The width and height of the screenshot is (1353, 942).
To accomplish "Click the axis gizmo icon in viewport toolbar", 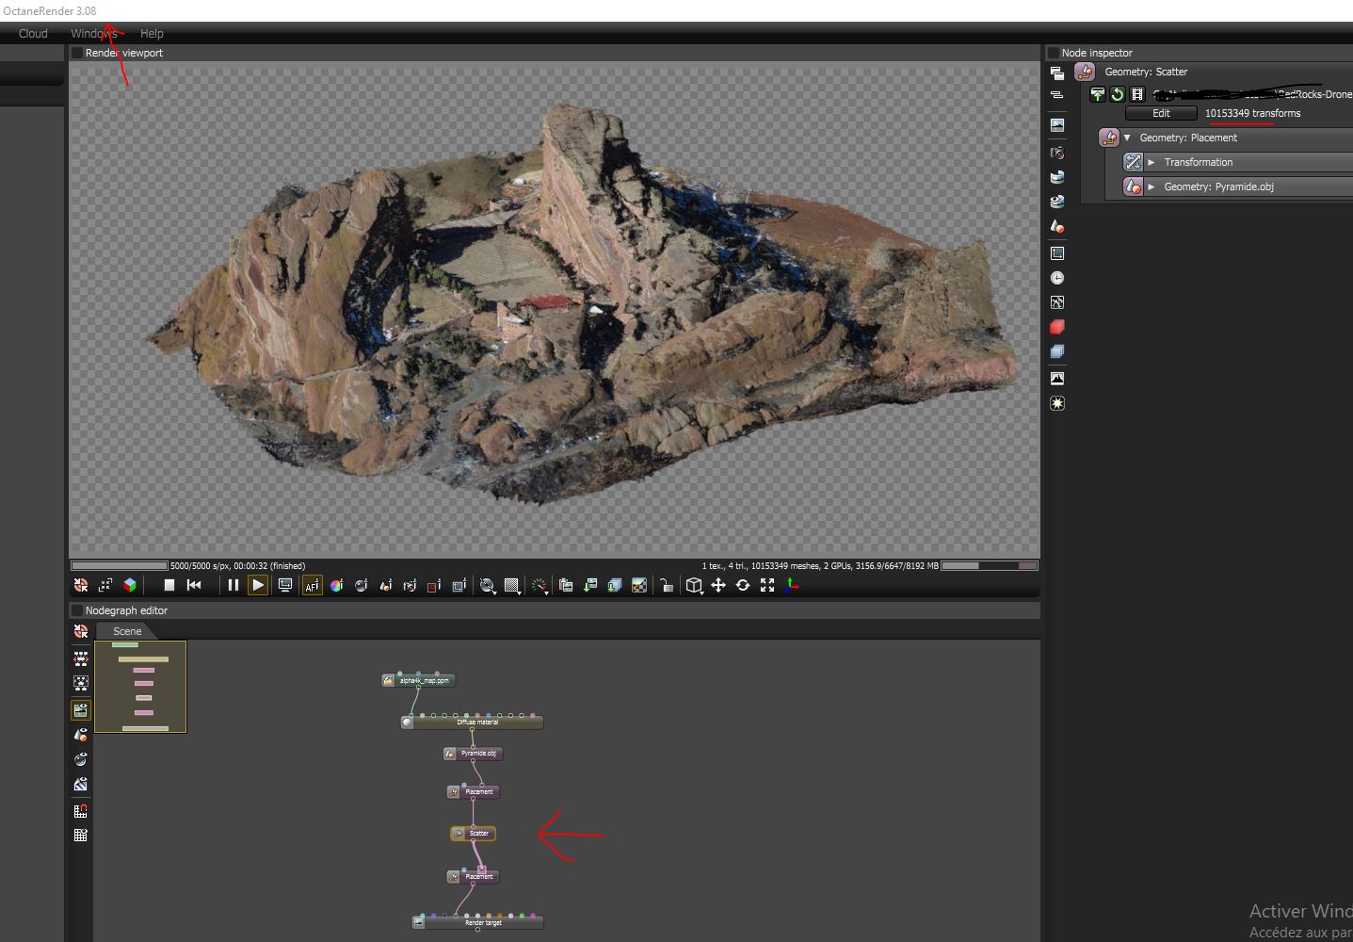I will (792, 585).
